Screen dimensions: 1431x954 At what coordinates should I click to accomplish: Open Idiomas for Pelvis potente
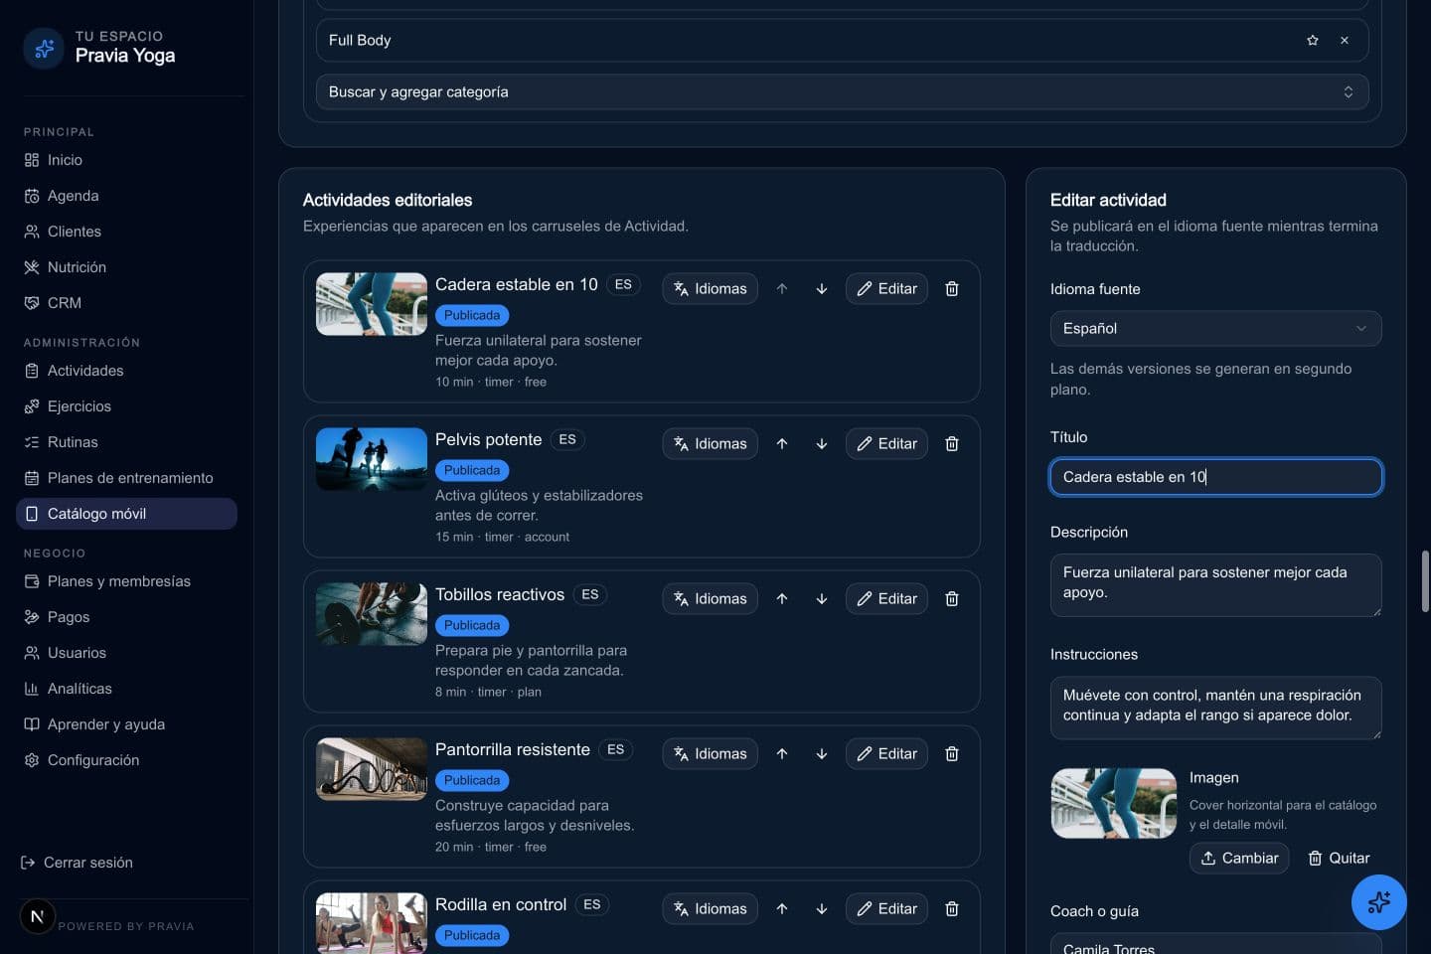point(711,443)
